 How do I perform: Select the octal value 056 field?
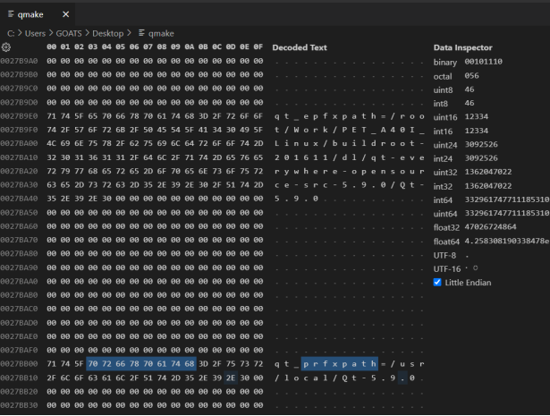(x=473, y=77)
